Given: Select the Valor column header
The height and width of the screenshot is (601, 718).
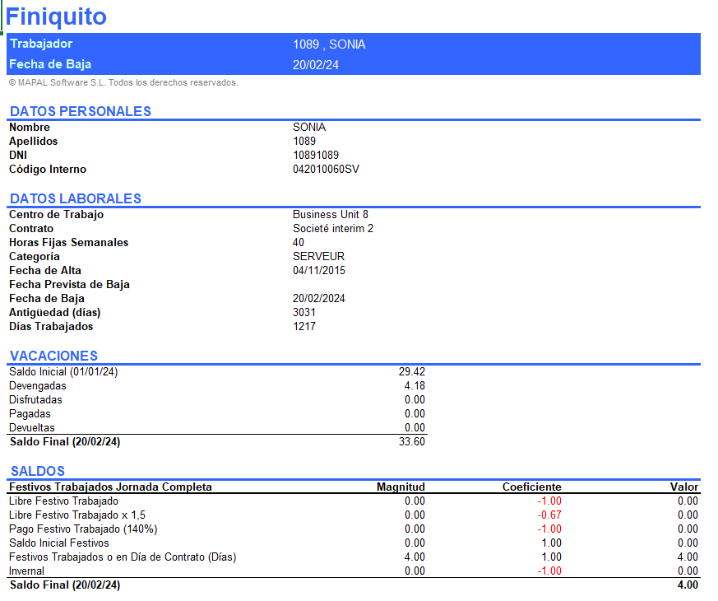Looking at the screenshot, I should tap(684, 487).
